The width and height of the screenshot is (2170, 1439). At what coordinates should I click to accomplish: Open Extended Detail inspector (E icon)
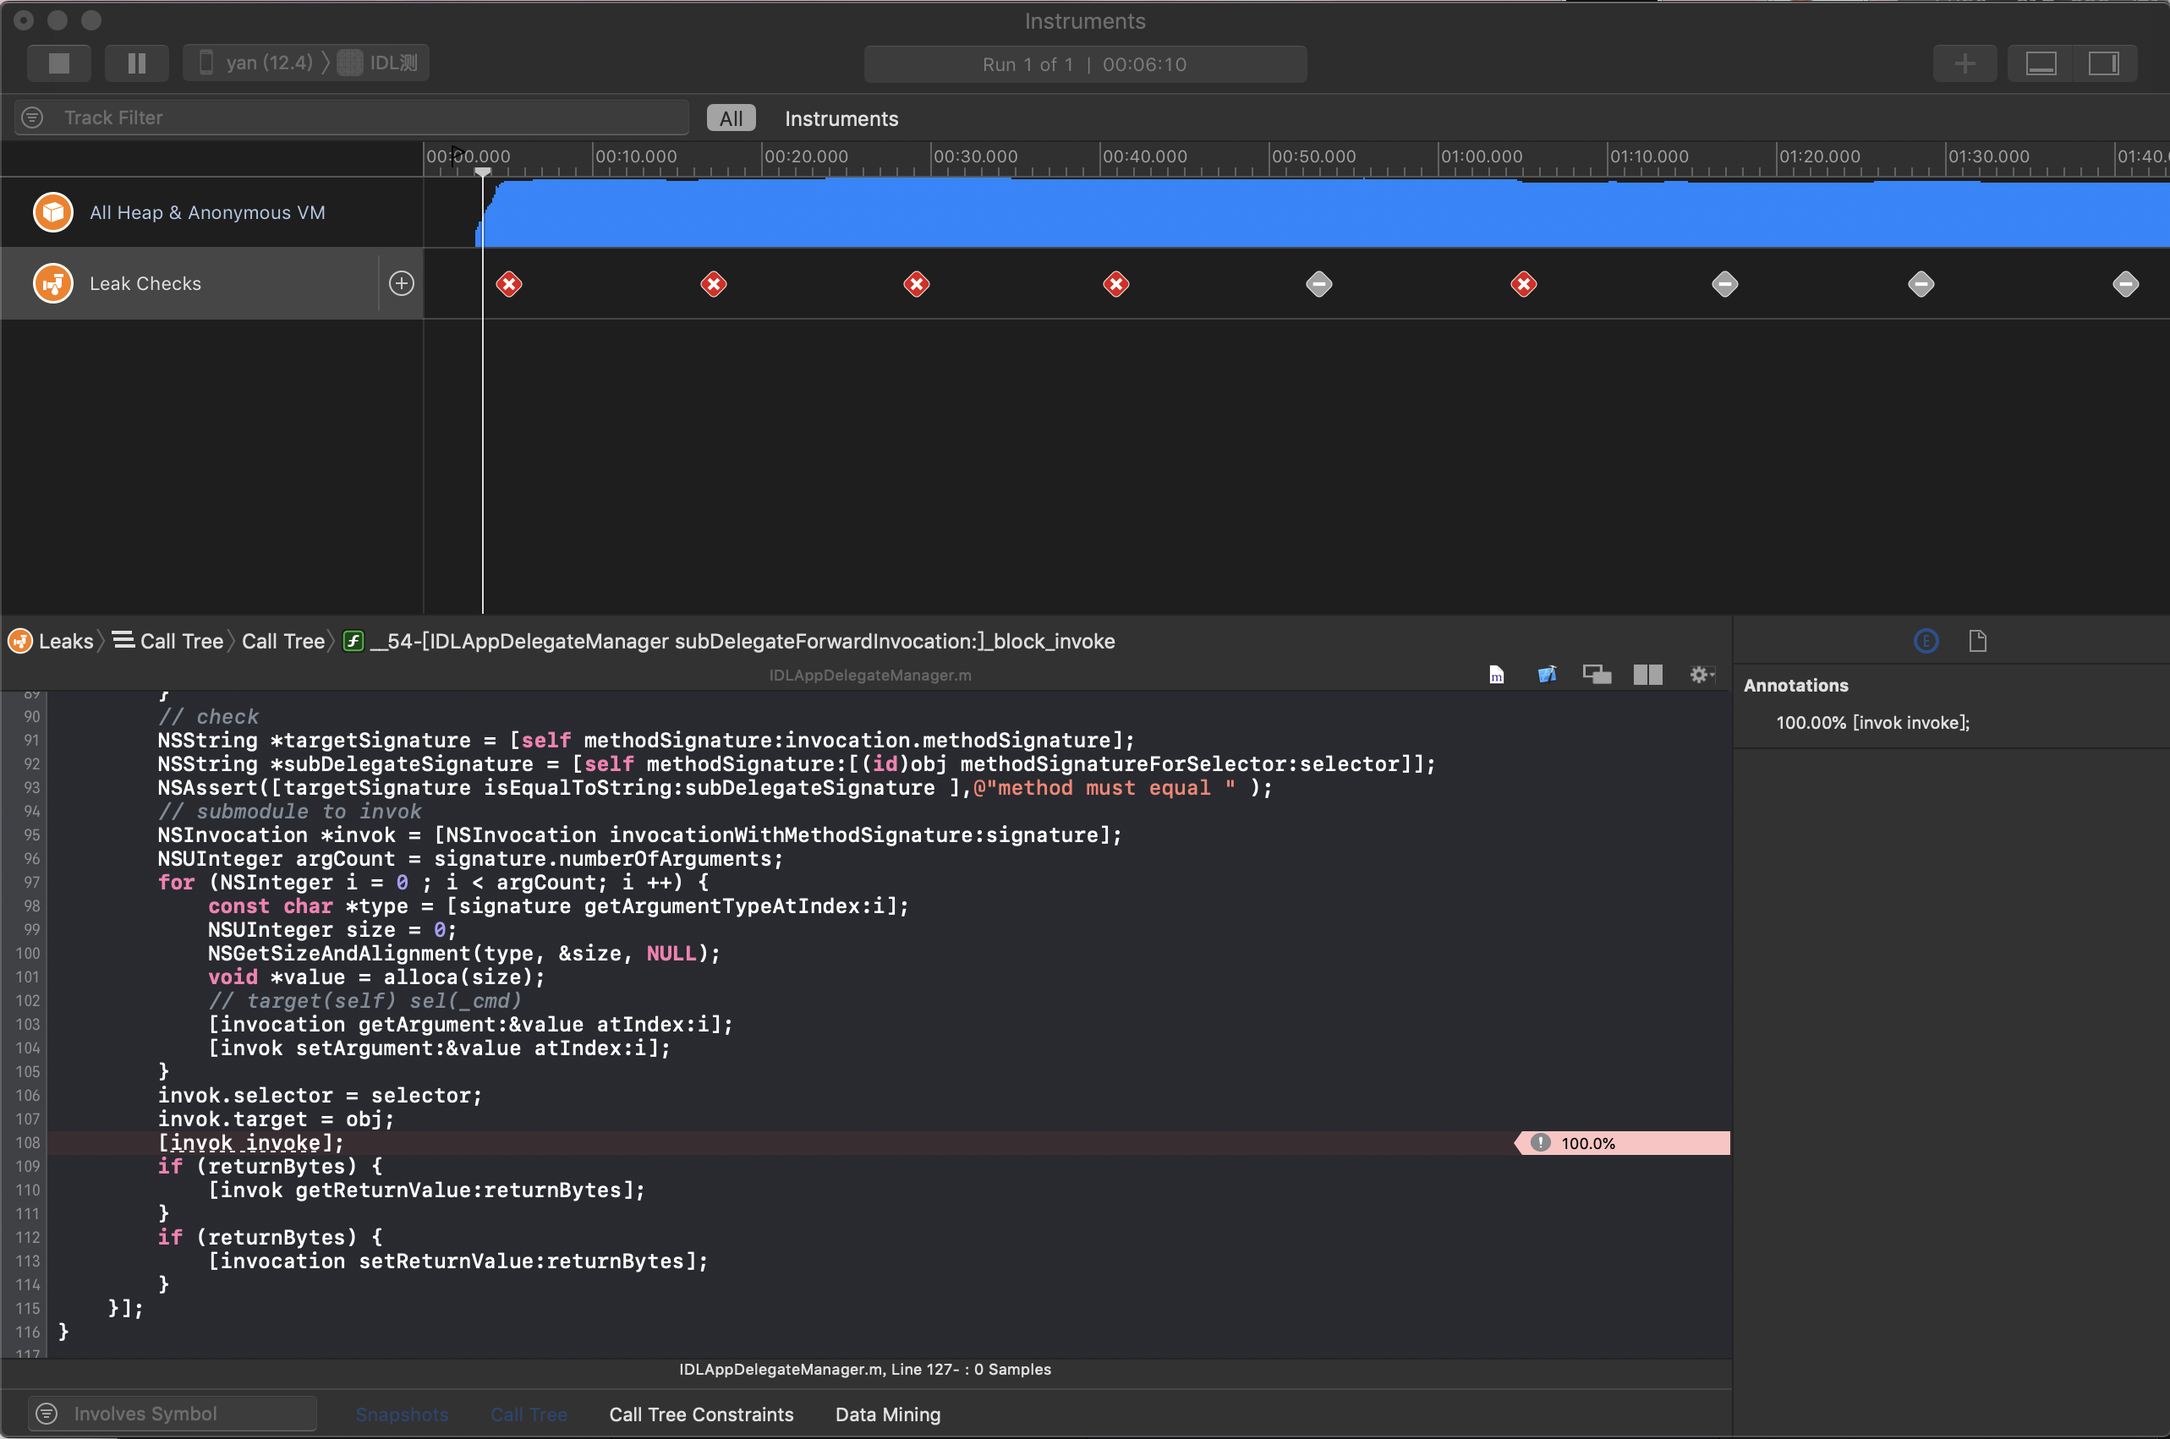(1926, 641)
